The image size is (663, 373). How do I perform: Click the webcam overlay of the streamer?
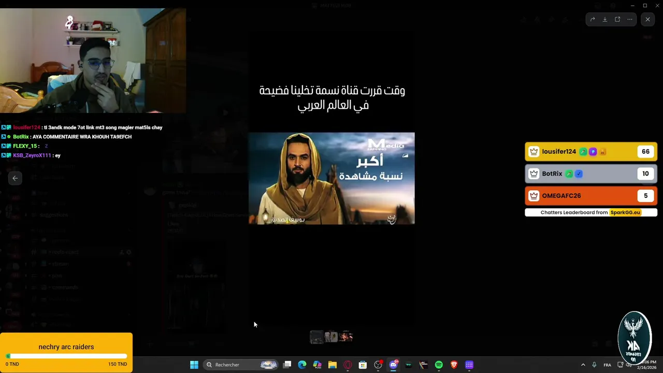[93, 61]
